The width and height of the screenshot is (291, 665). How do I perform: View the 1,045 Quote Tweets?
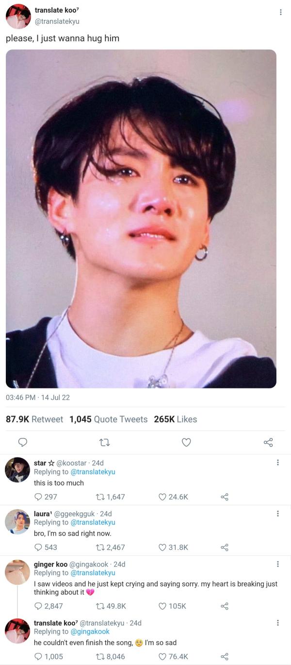[x=109, y=419]
